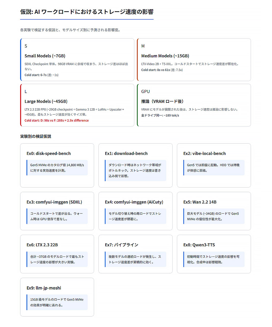
Task: Click the Small Models (~7GB) card title
Action: [45, 56]
